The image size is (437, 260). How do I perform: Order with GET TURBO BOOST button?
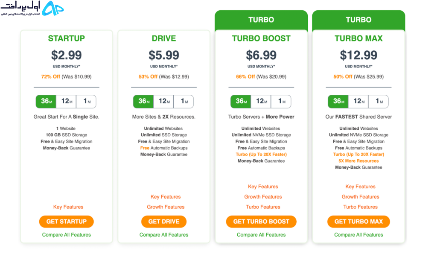(261, 222)
